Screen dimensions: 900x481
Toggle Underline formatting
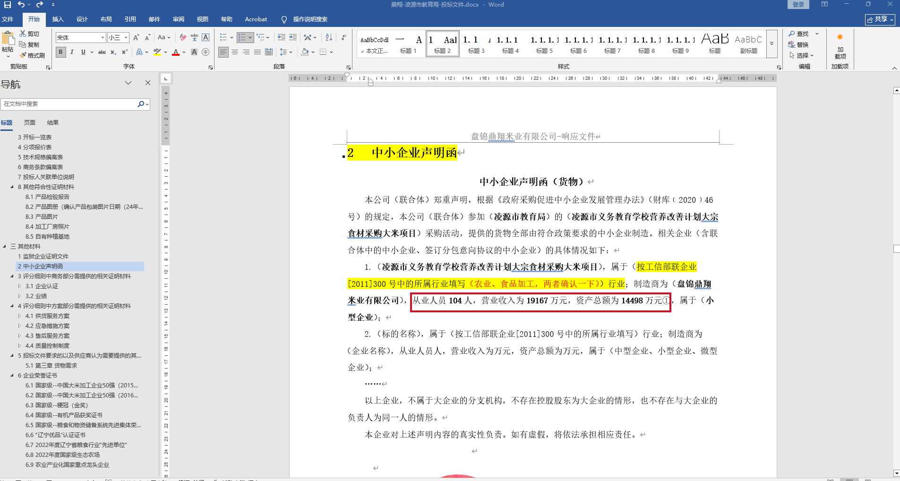[x=83, y=52]
